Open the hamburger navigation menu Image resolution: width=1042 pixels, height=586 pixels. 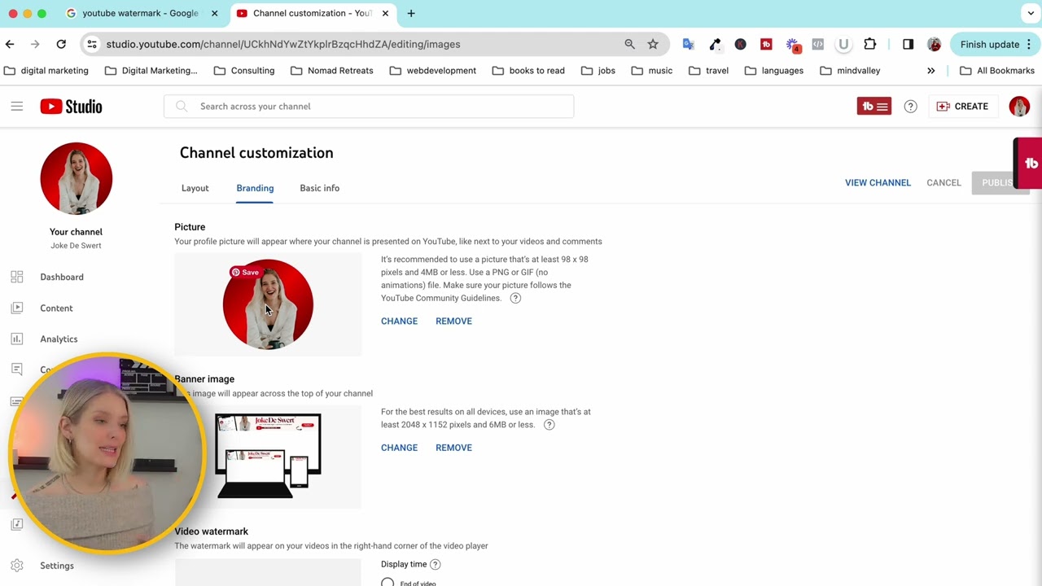(x=17, y=107)
